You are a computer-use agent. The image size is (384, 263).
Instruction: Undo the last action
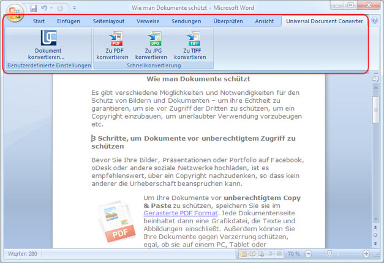coord(44,8)
